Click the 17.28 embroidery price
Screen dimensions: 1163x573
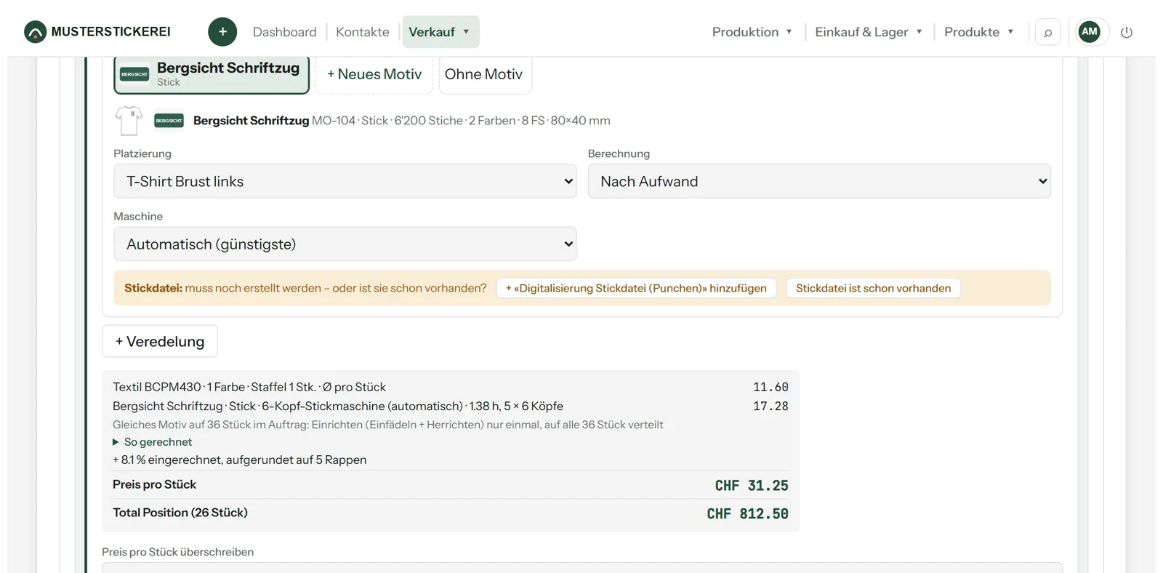tap(770, 406)
